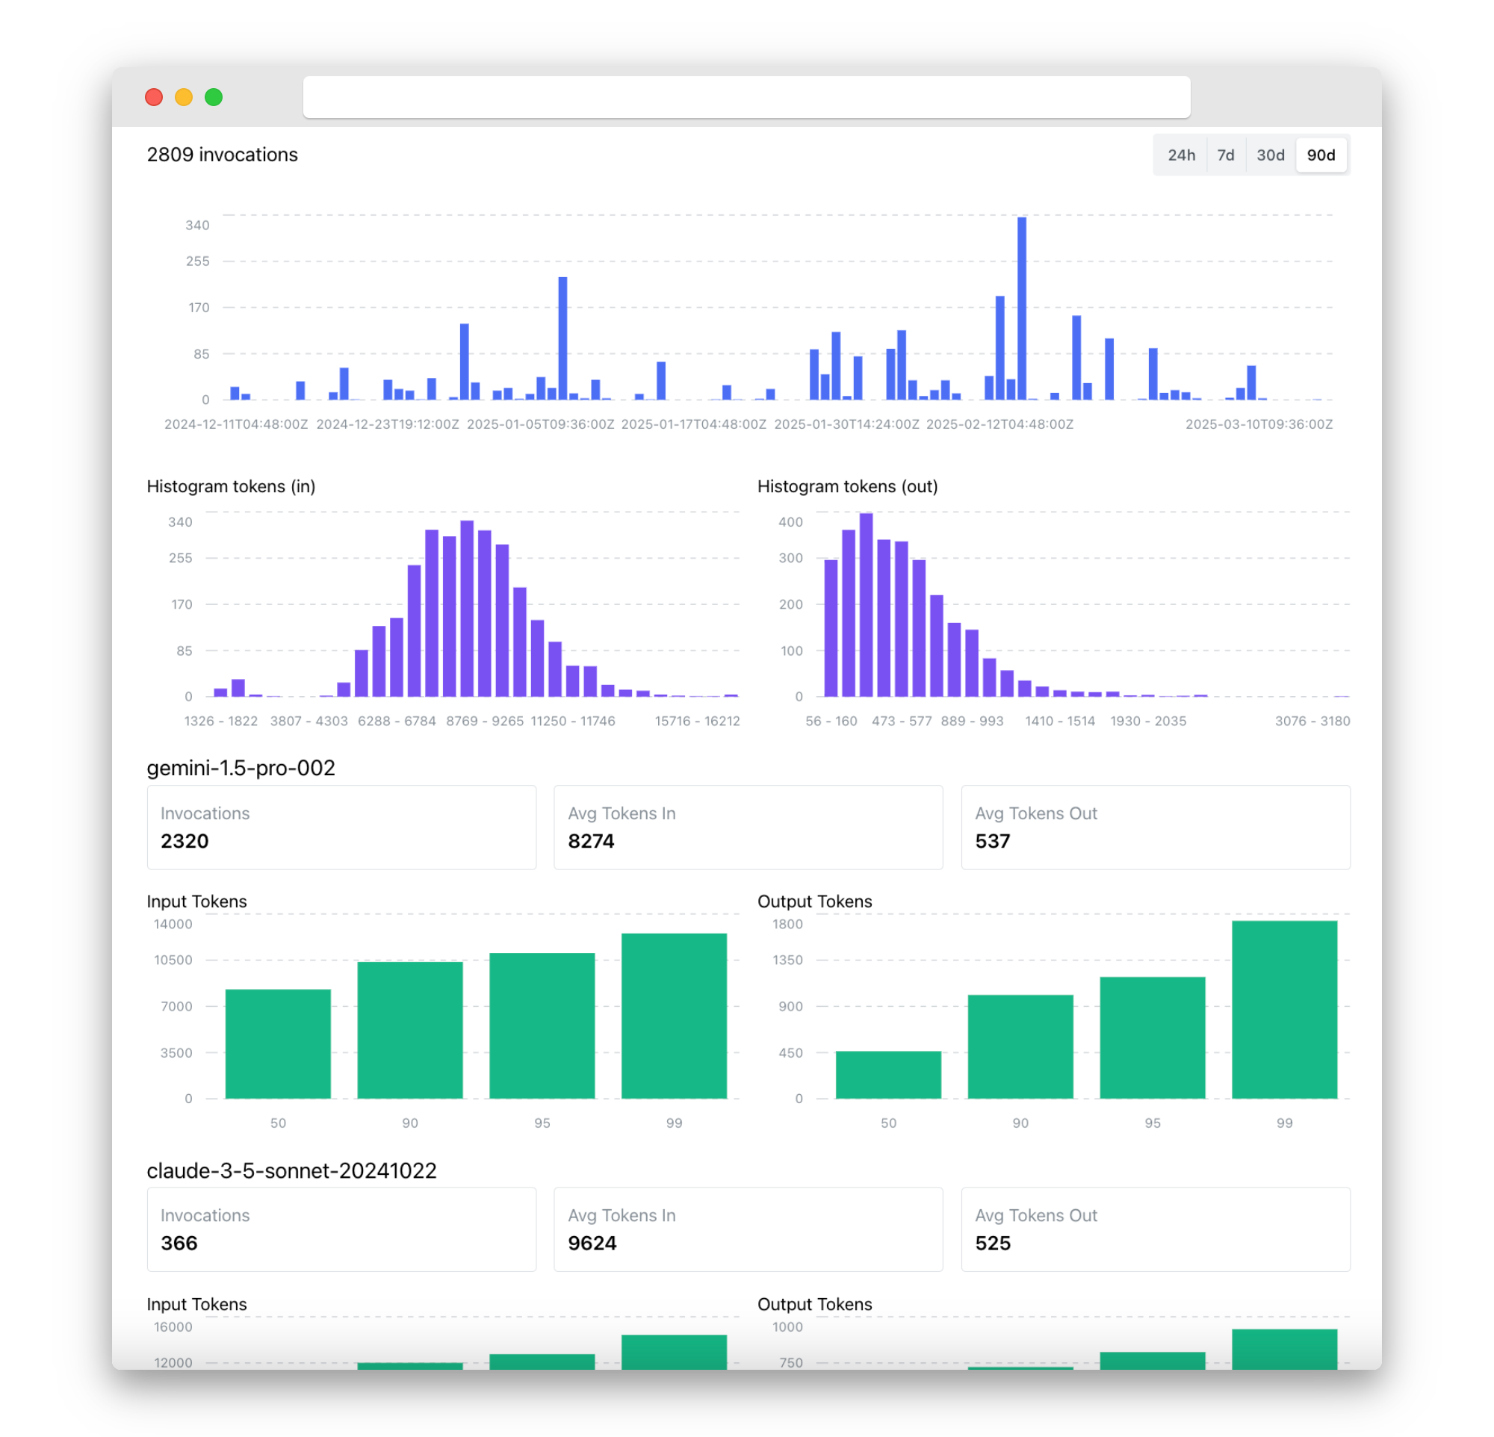Click the '2025-01-17T04:48:00Z' axis label
The width and height of the screenshot is (1494, 1437).
pyautogui.click(x=694, y=424)
